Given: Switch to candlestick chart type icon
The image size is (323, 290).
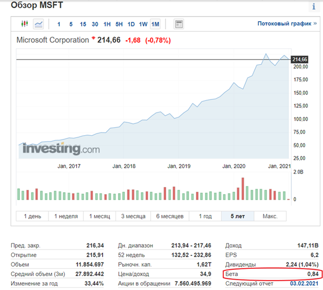Looking at the screenshot, I should tap(24, 24).
